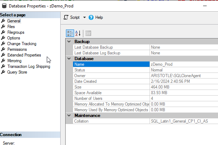Collapse the Database category section
The width and height of the screenshot is (218, 145).
[69, 59]
